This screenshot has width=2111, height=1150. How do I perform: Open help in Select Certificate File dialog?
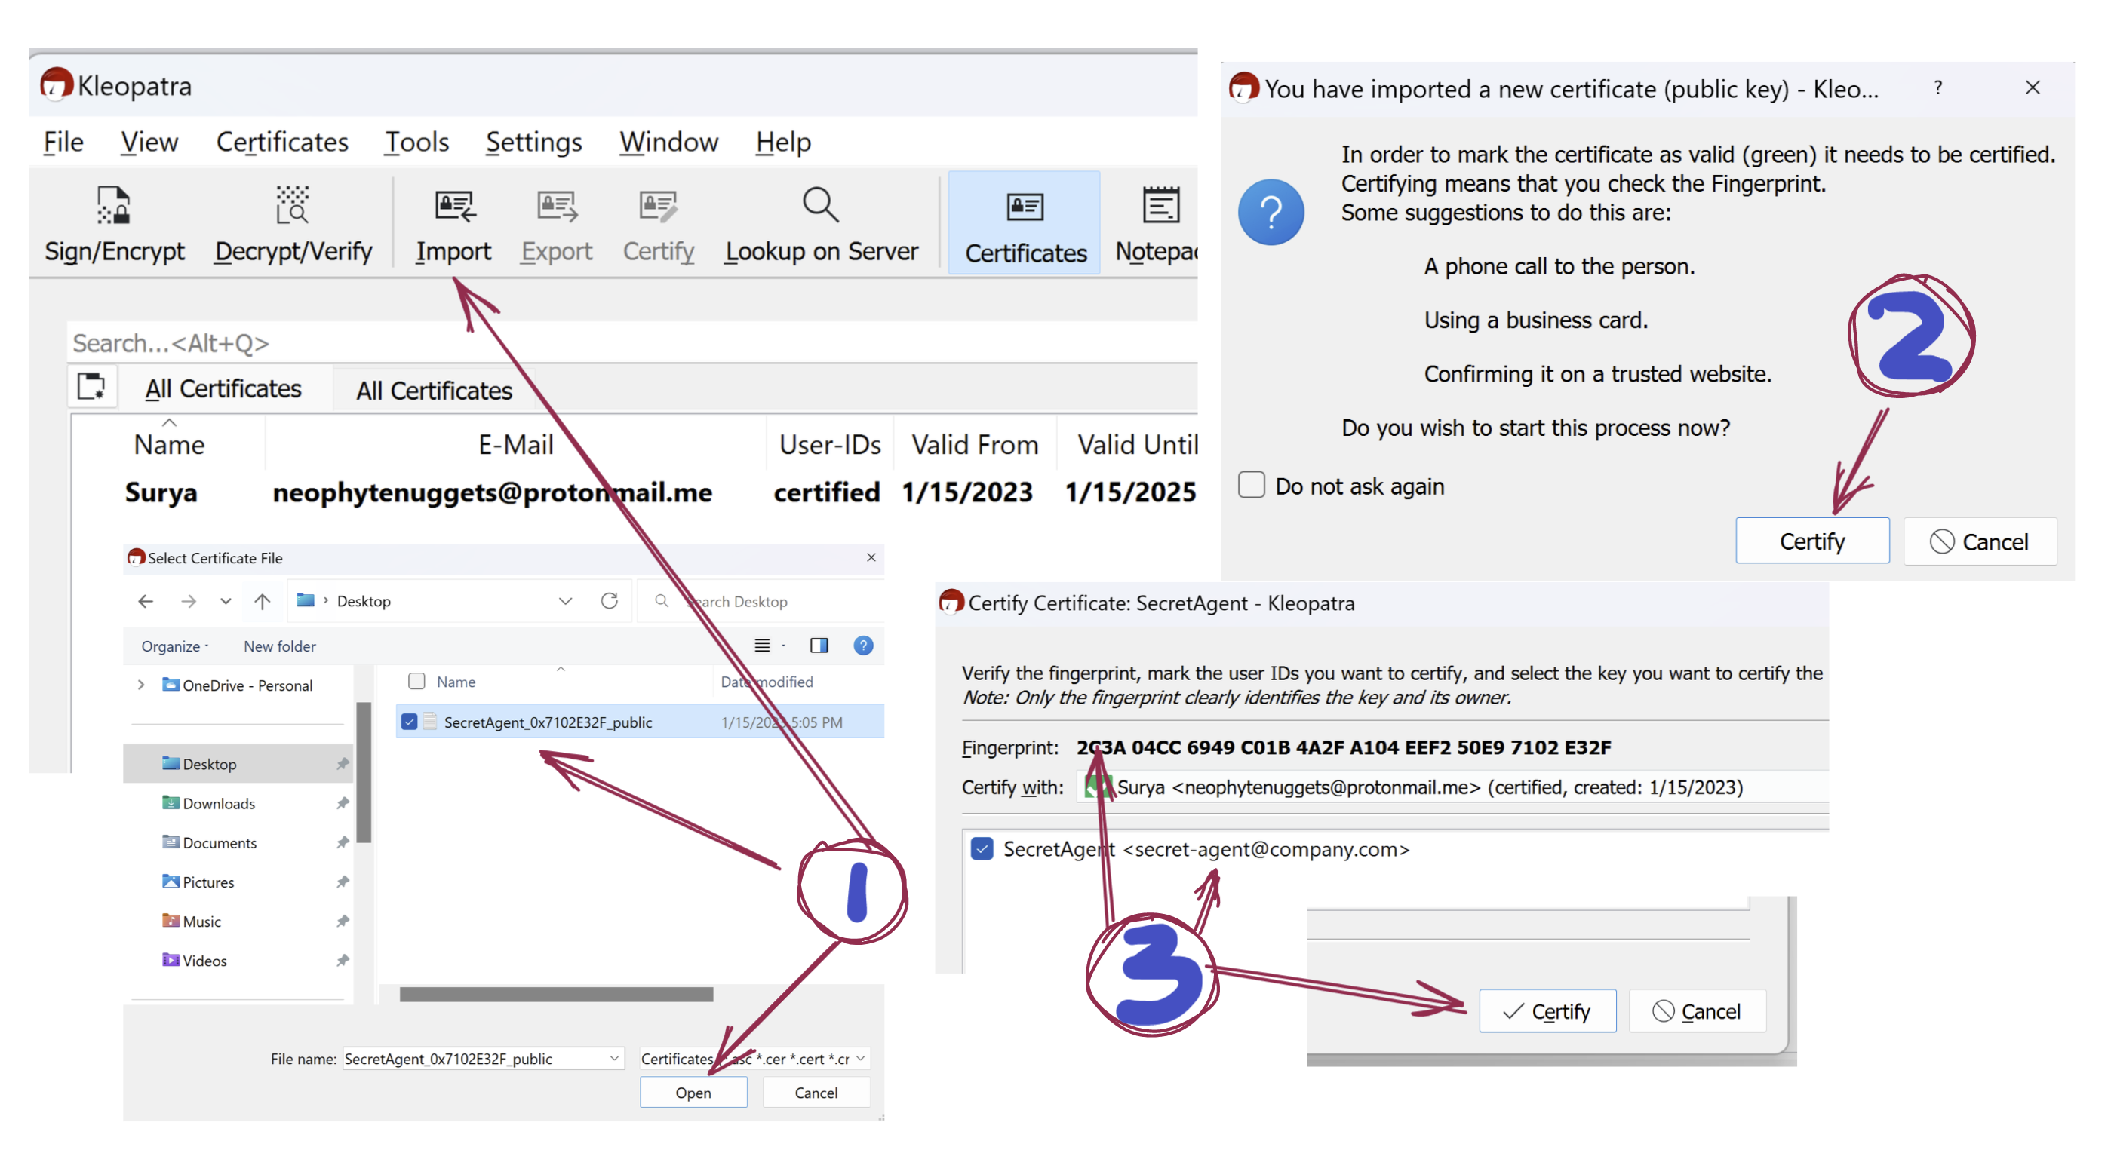tap(863, 646)
